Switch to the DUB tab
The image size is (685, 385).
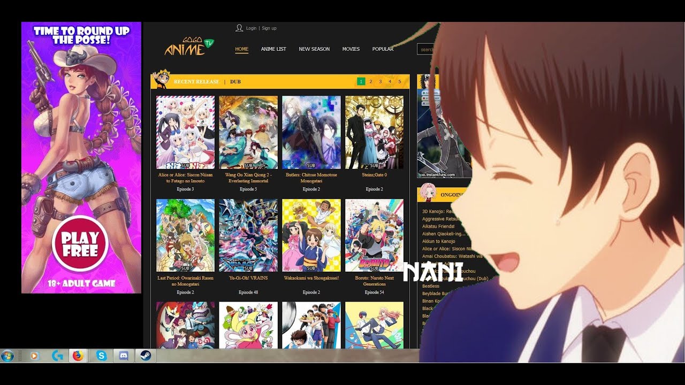[235, 82]
